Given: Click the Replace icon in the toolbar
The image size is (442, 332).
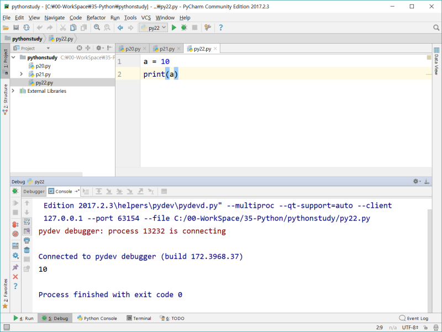Looking at the screenshot, I should [x=107, y=28].
